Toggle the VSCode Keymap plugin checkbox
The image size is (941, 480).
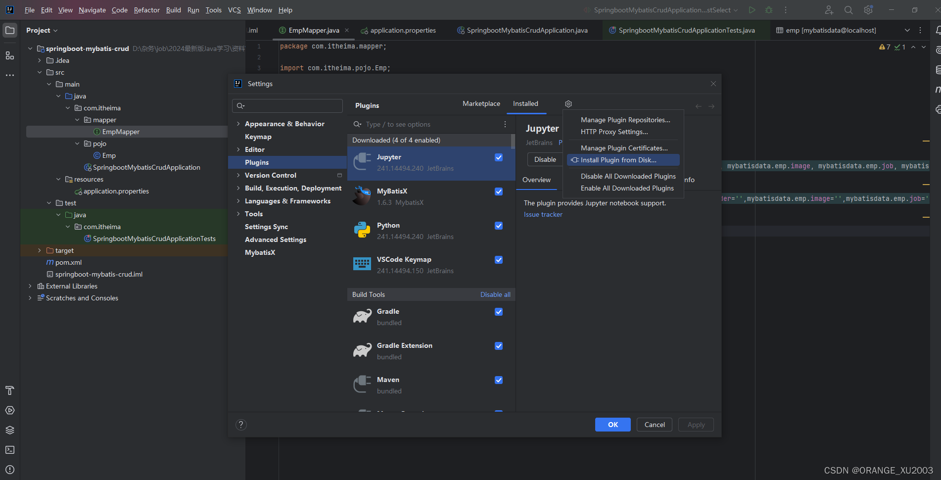(499, 260)
